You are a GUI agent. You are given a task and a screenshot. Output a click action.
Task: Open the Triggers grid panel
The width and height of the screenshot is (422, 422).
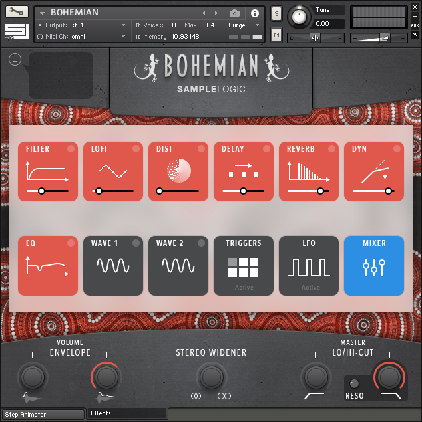point(244,266)
